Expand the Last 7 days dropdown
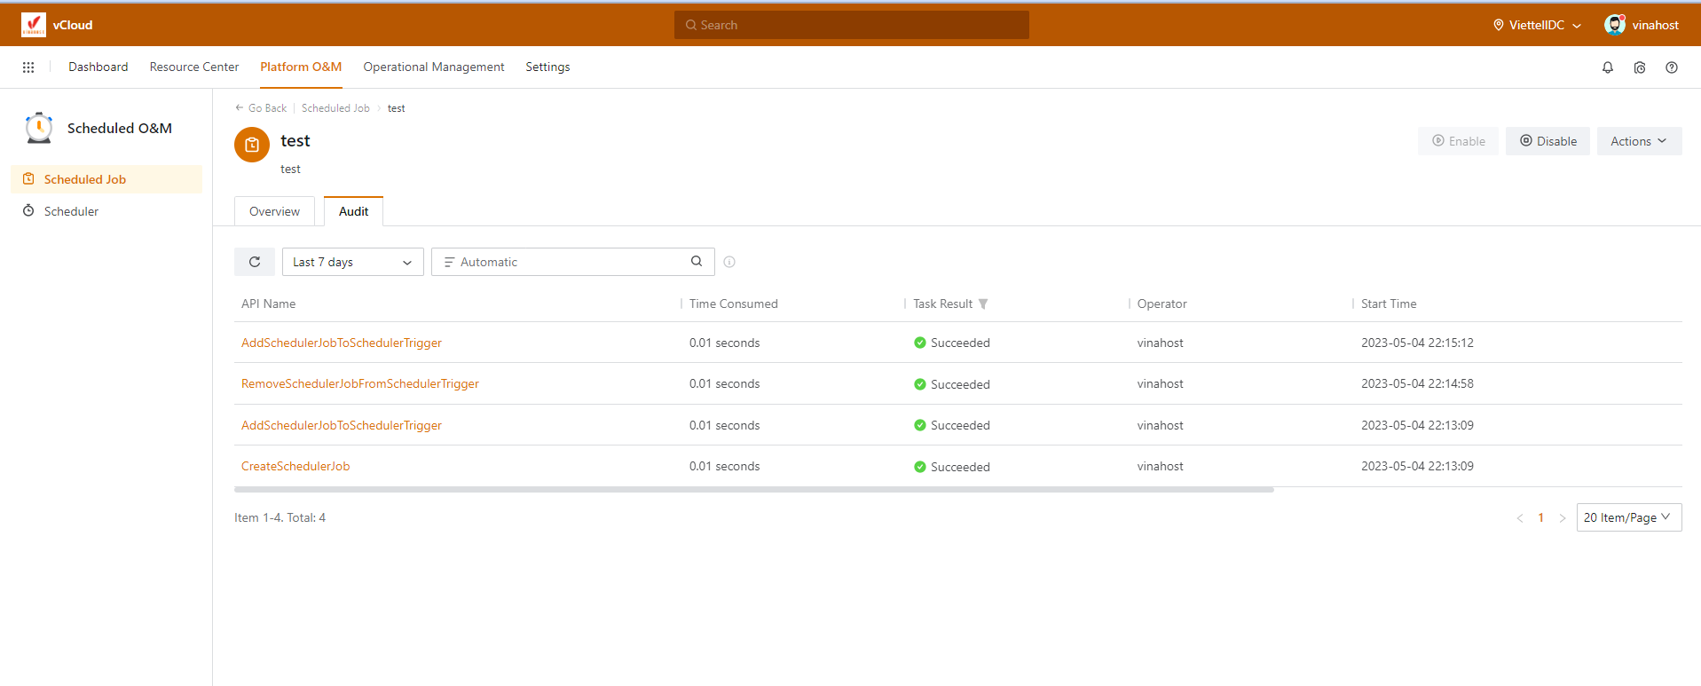 click(x=352, y=262)
